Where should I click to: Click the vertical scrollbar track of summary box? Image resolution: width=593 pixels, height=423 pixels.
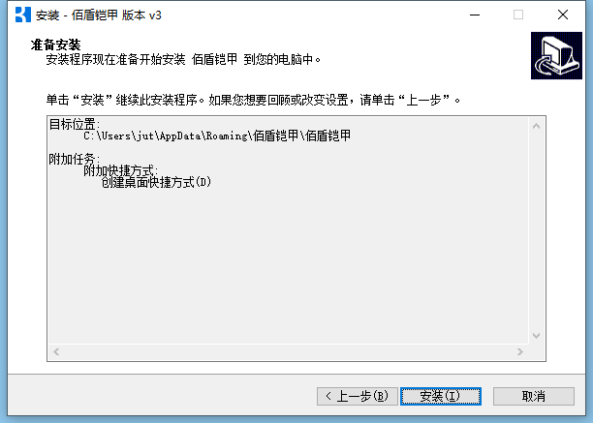coord(536,230)
